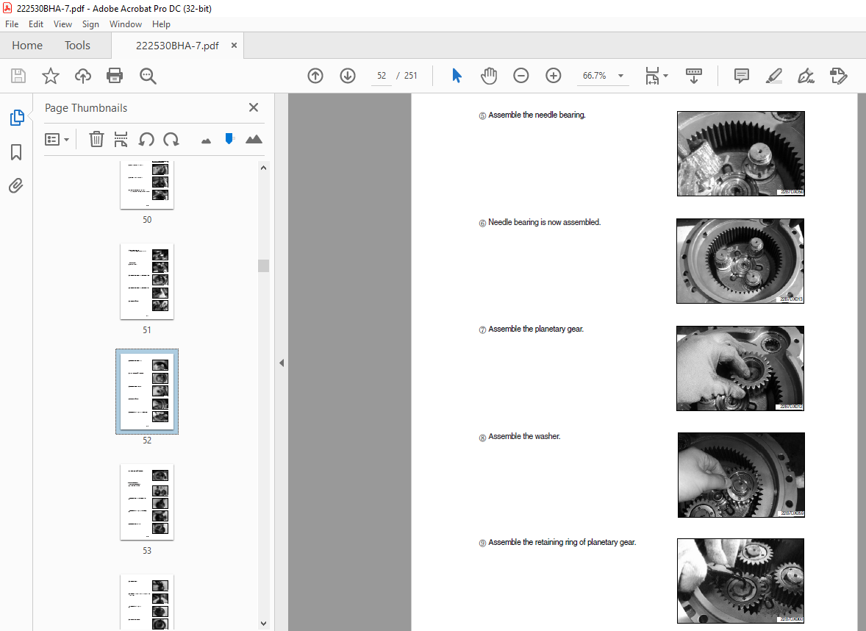Image resolution: width=866 pixels, height=631 pixels.
Task: Upload file to Document Cloud
Action: point(83,76)
